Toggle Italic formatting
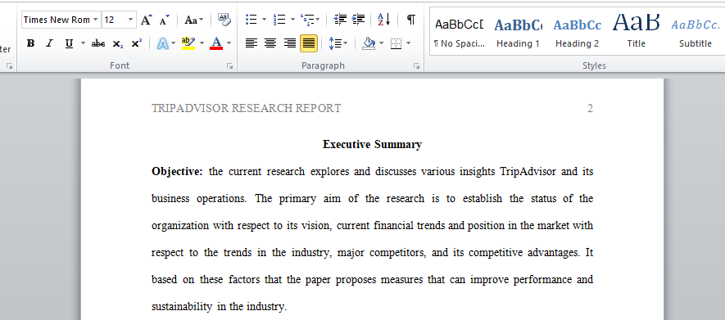 [49, 43]
